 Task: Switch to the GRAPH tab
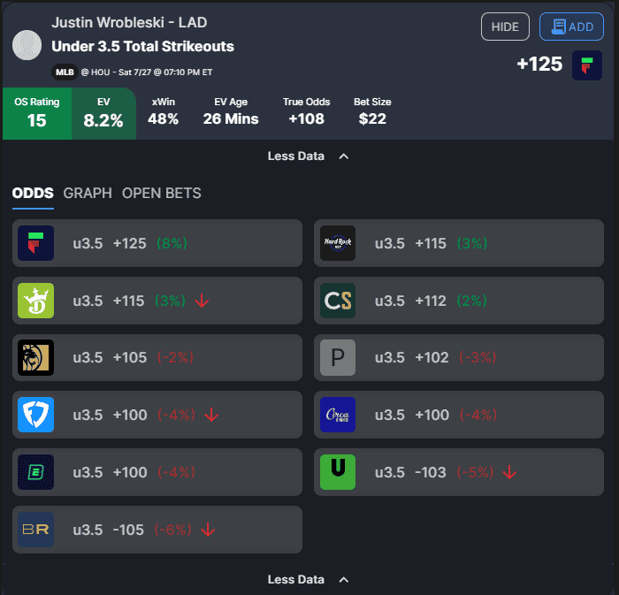coord(88,193)
